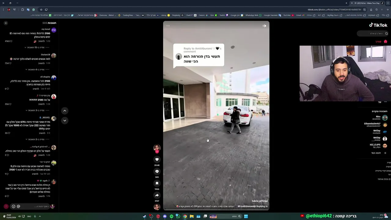The width and height of the screenshot is (391, 220).
Task: Like the comment by ogsh
Action: (8, 196)
